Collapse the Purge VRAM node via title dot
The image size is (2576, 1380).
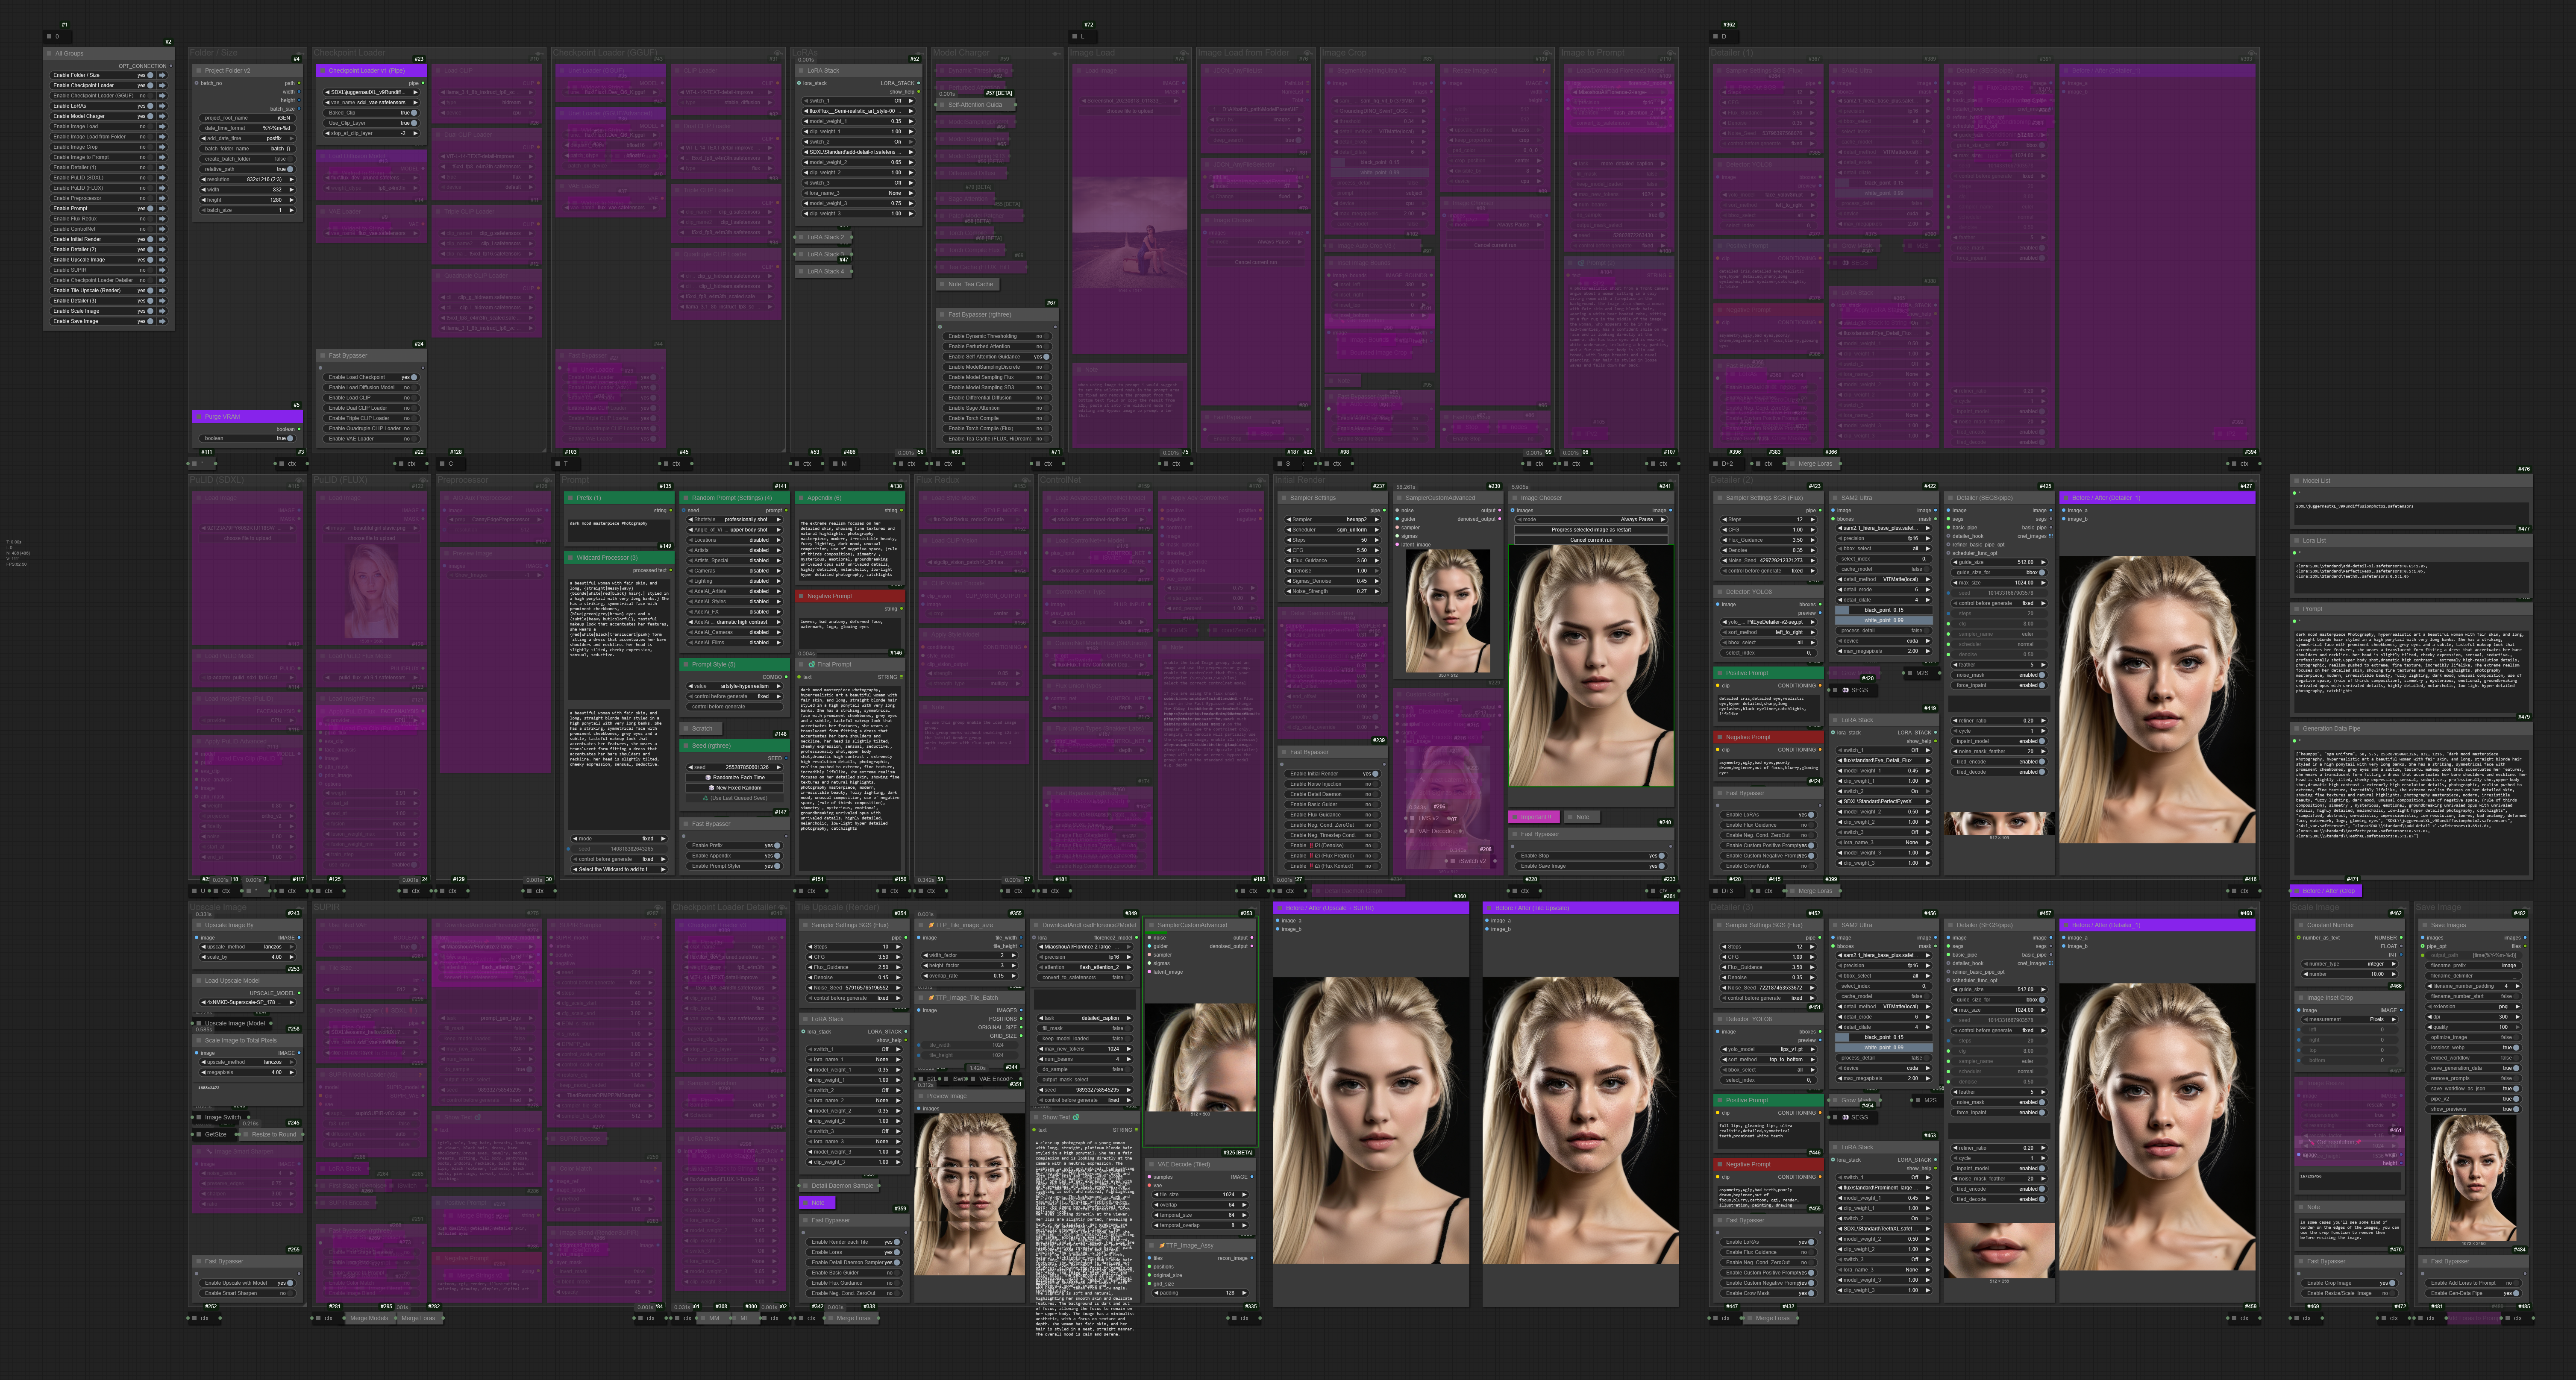[199, 417]
